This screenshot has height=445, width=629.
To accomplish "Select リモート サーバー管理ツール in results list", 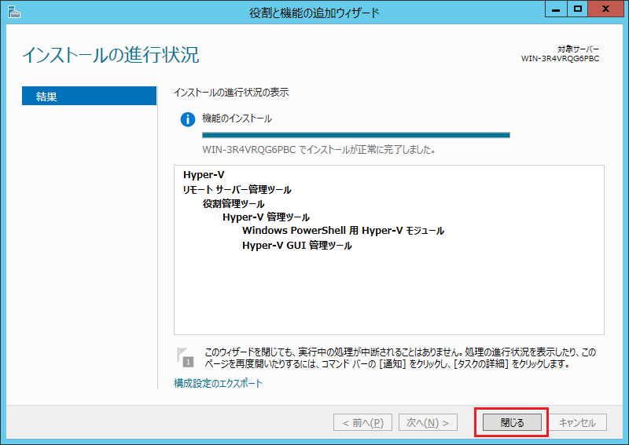I will (237, 189).
